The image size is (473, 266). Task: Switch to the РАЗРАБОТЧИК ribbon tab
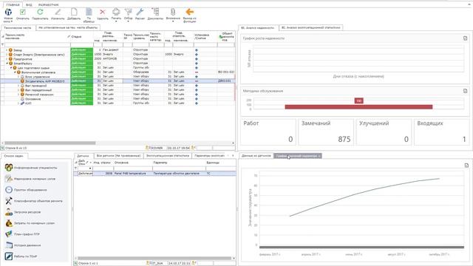(49, 5)
